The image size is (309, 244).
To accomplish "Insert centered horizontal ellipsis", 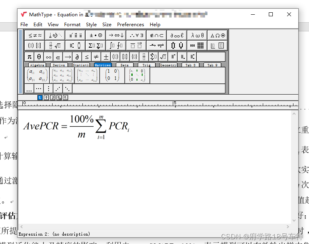I will pyautogui.click(x=39, y=89).
